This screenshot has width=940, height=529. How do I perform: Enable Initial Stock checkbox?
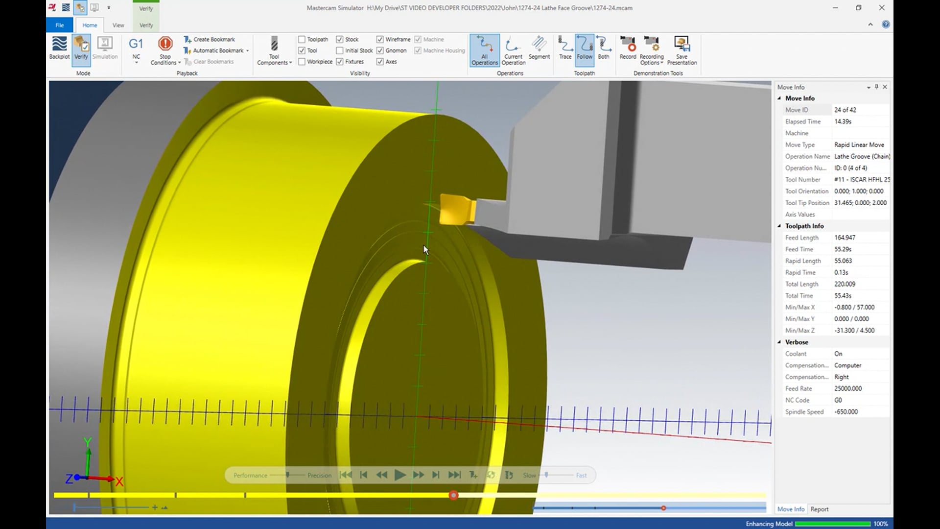coord(339,50)
